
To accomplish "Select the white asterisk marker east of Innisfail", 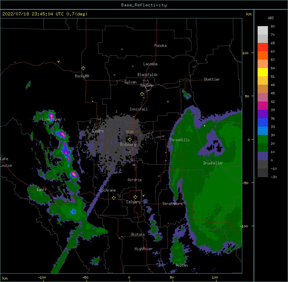I will [168, 101].
